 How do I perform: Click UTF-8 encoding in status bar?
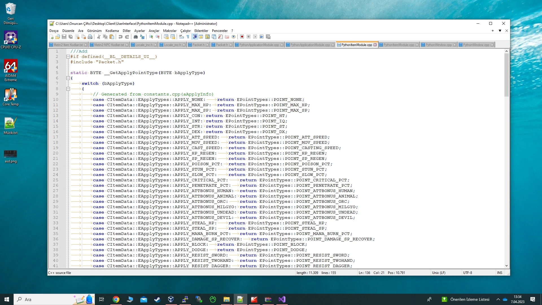467,273
